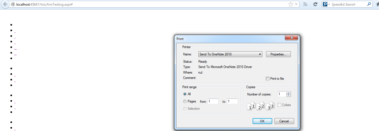The height and width of the screenshot is (131, 379).
Task: Click the Ready status text
Action: tap(203, 62)
